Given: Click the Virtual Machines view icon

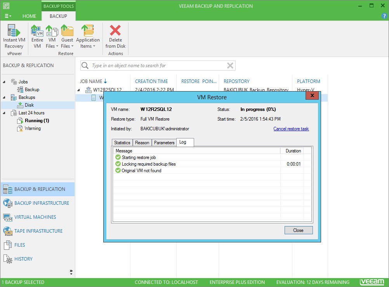Looking at the screenshot, I should pos(8,217).
